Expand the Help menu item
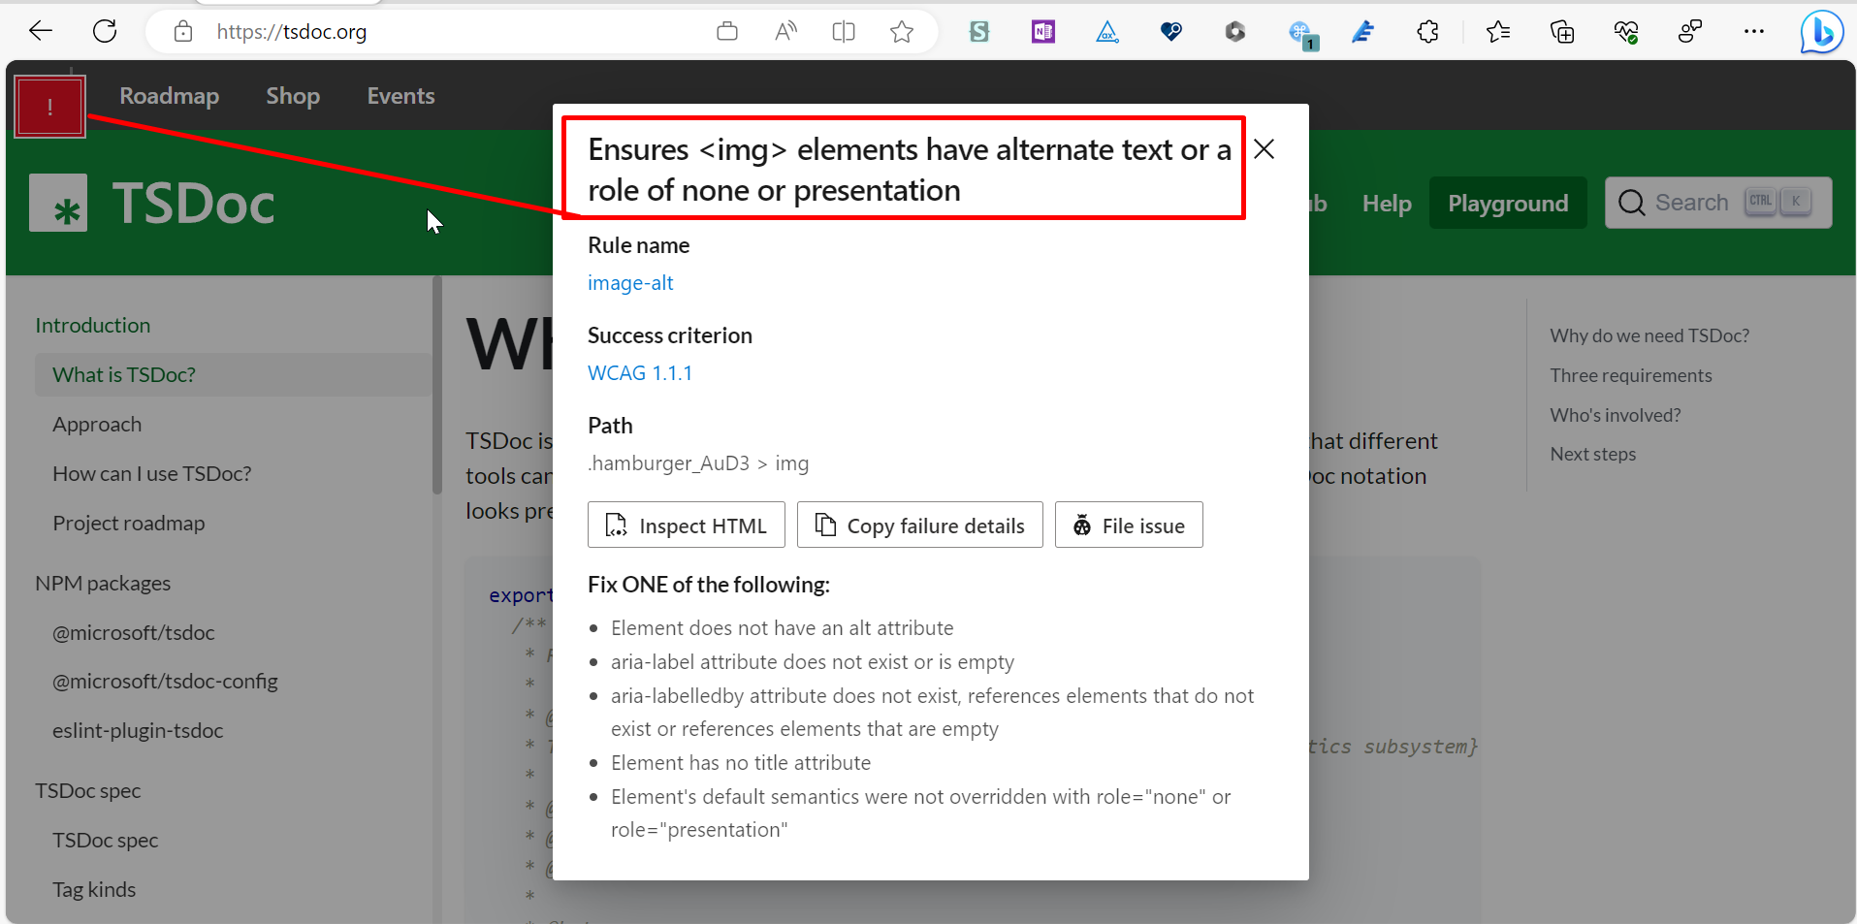The height and width of the screenshot is (924, 1857). [x=1387, y=203]
